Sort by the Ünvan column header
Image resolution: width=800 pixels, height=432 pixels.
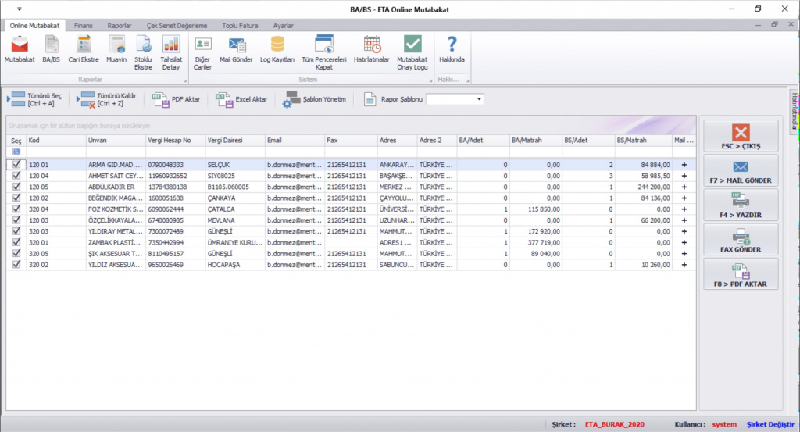116,141
